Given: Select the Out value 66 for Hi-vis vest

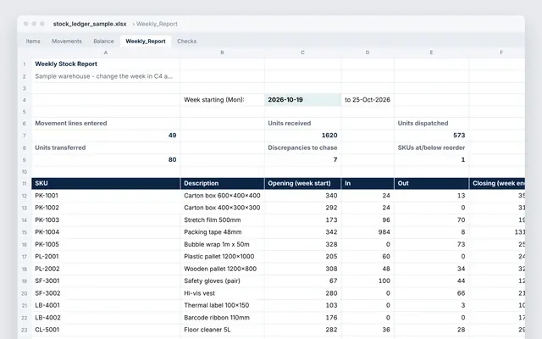Looking at the screenshot, I should click(431, 293).
